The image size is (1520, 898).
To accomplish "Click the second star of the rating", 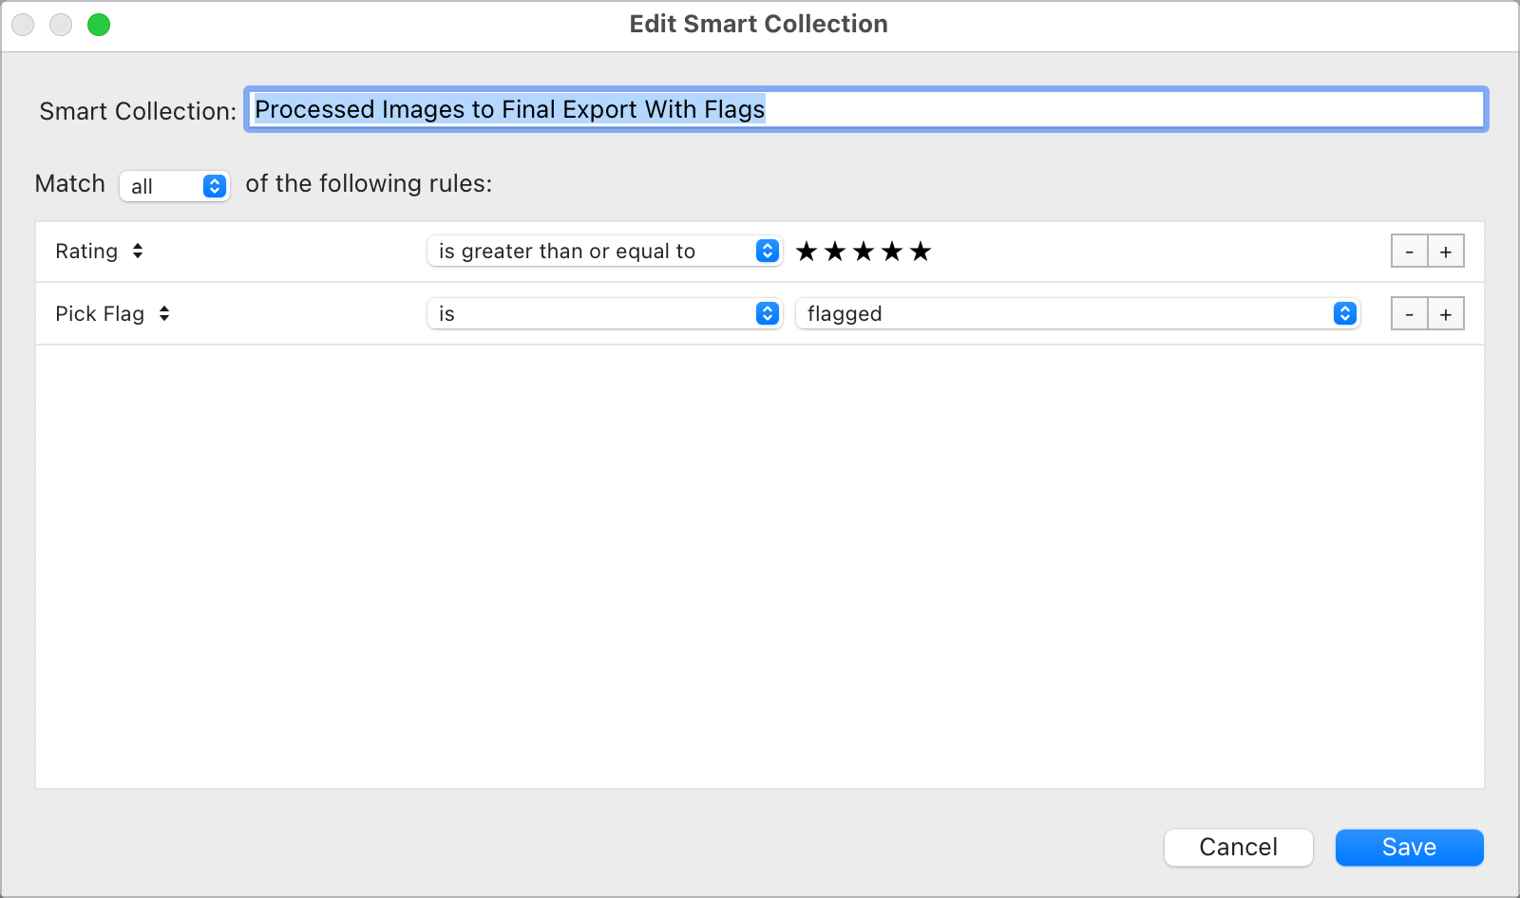I will tap(834, 251).
